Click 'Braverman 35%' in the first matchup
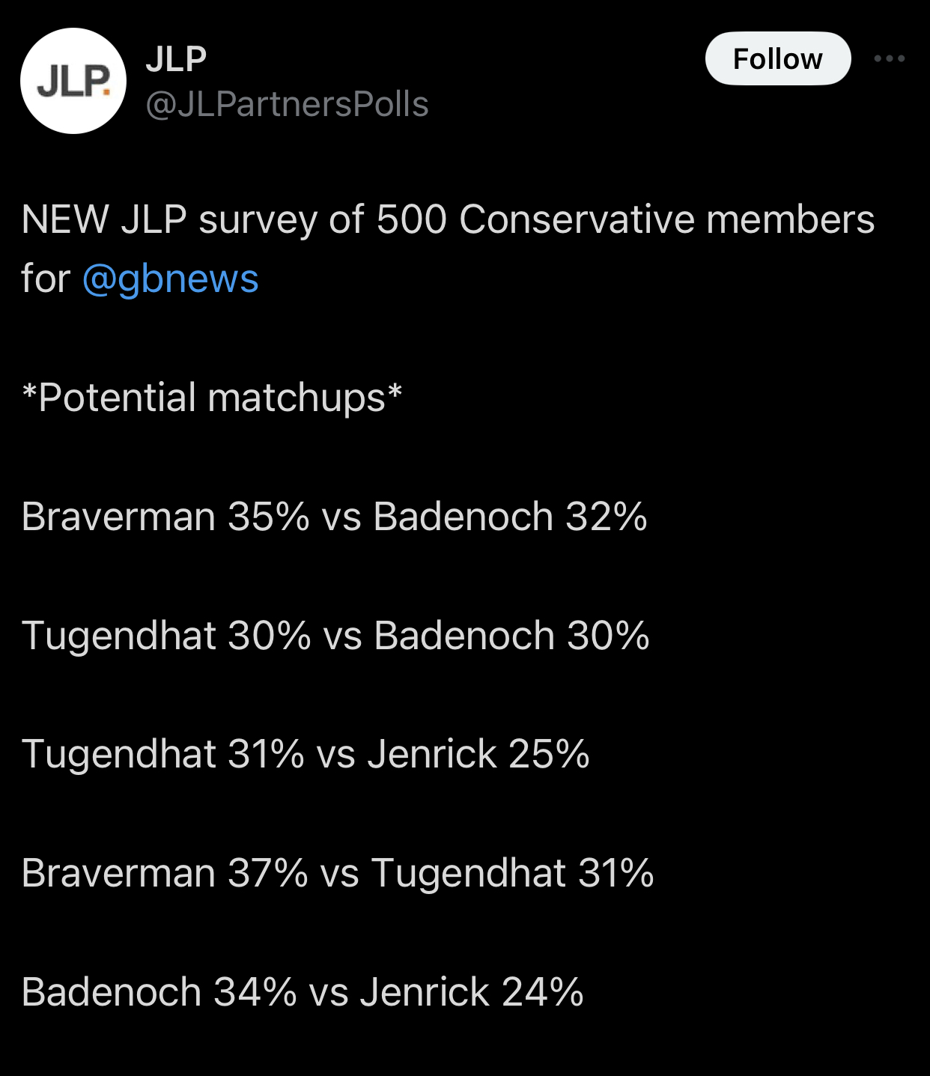The width and height of the screenshot is (930, 1076). pos(165,517)
